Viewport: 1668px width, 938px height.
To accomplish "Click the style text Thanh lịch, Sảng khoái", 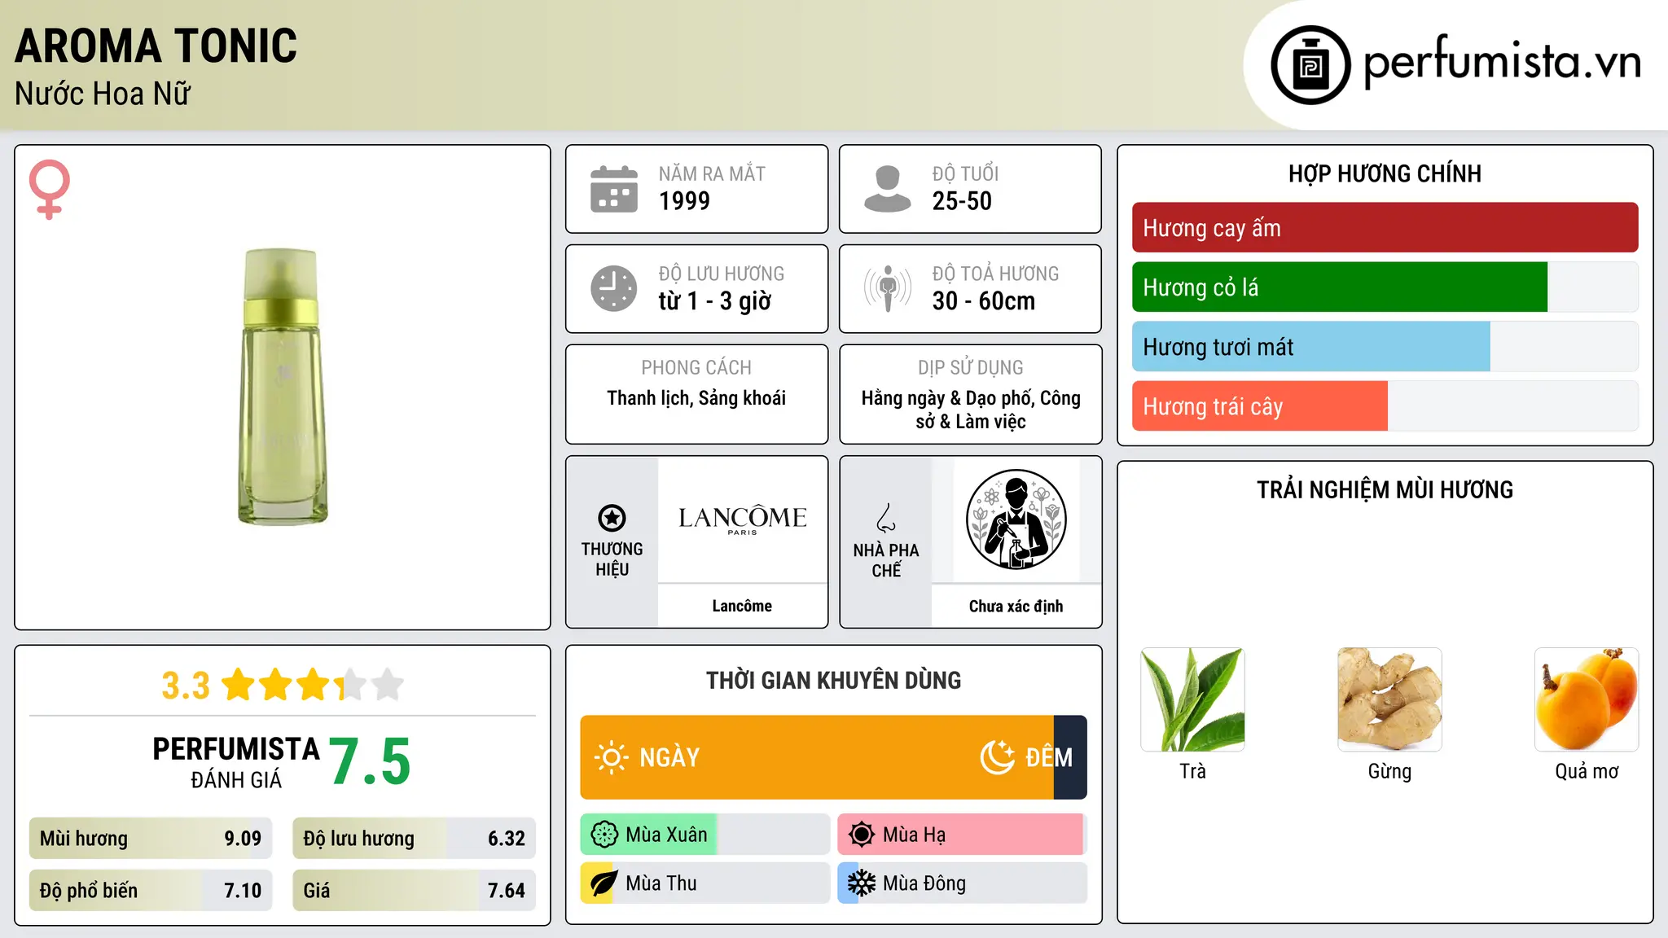I will tap(696, 398).
